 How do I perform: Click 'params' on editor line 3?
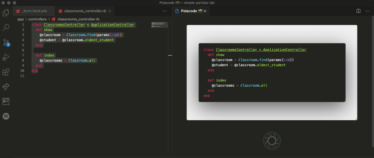(x=104, y=35)
